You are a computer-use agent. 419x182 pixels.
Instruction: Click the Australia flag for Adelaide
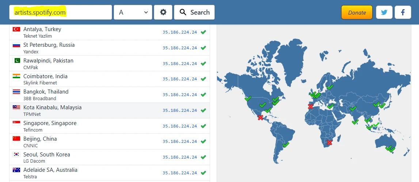pyautogui.click(x=16, y=170)
